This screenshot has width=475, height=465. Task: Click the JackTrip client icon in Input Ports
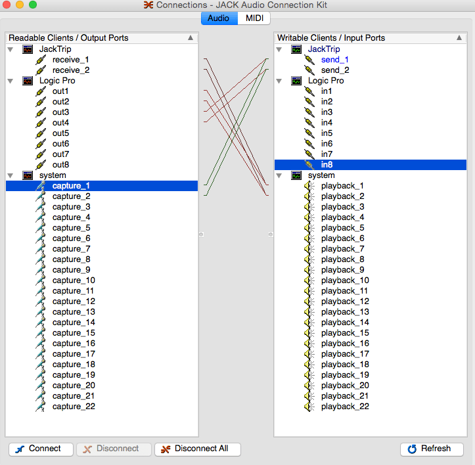click(x=296, y=49)
